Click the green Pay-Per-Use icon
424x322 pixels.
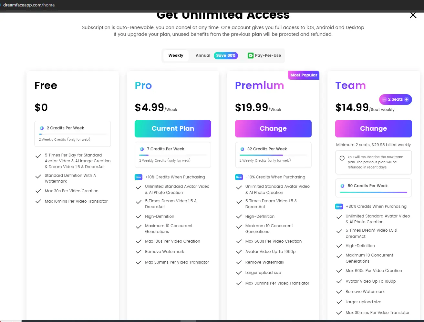pyautogui.click(x=250, y=55)
